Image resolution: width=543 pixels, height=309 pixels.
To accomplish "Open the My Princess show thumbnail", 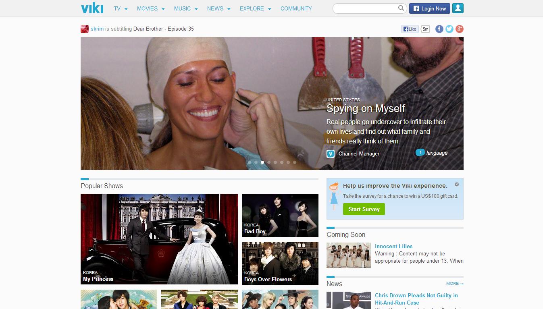I will [159, 239].
